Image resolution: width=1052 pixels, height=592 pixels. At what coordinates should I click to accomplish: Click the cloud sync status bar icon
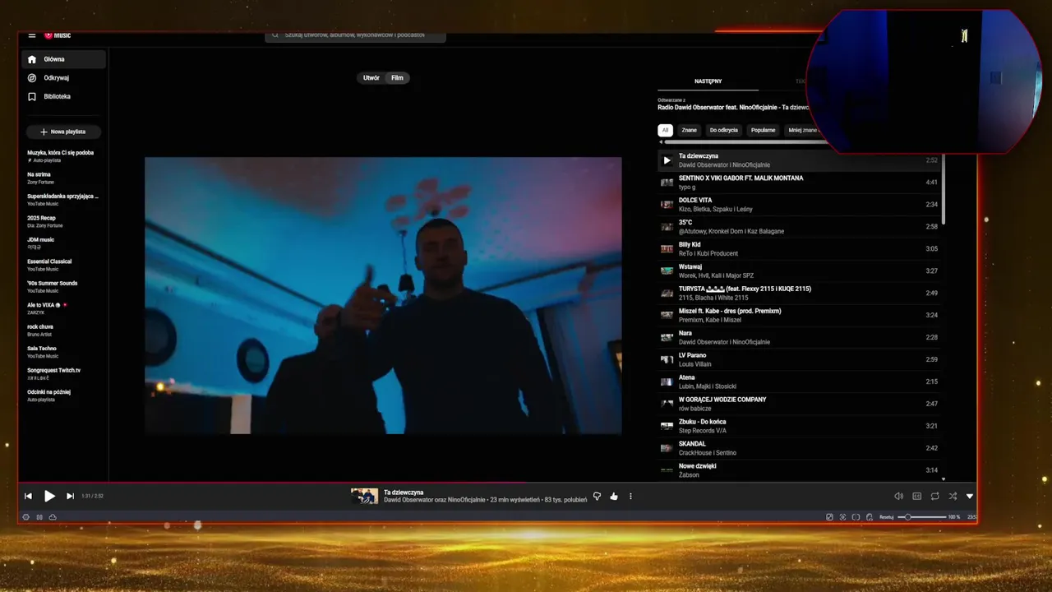coord(53,517)
